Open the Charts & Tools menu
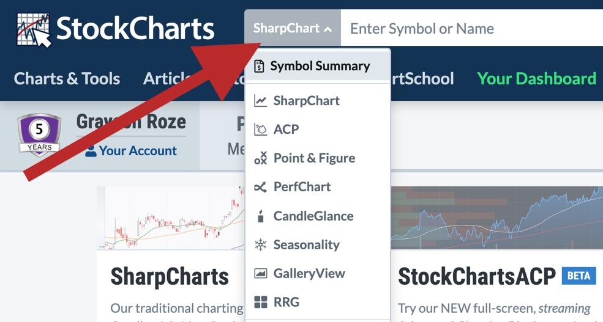This screenshot has height=322, width=603. pos(67,79)
